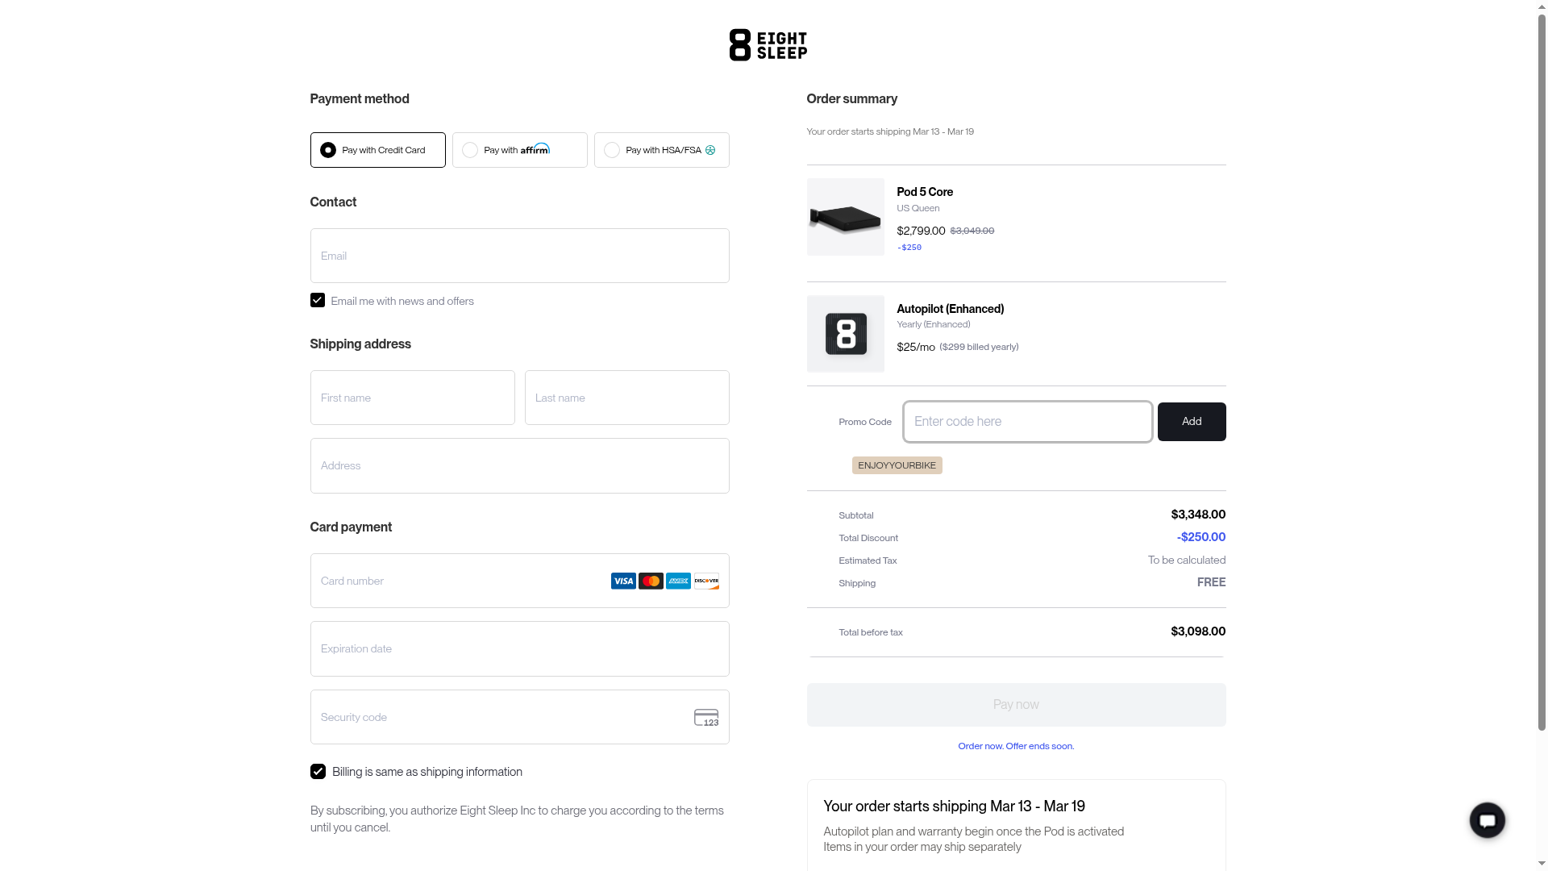Click into the Email input field
Viewport: 1548px width, 871px height.
[519, 256]
